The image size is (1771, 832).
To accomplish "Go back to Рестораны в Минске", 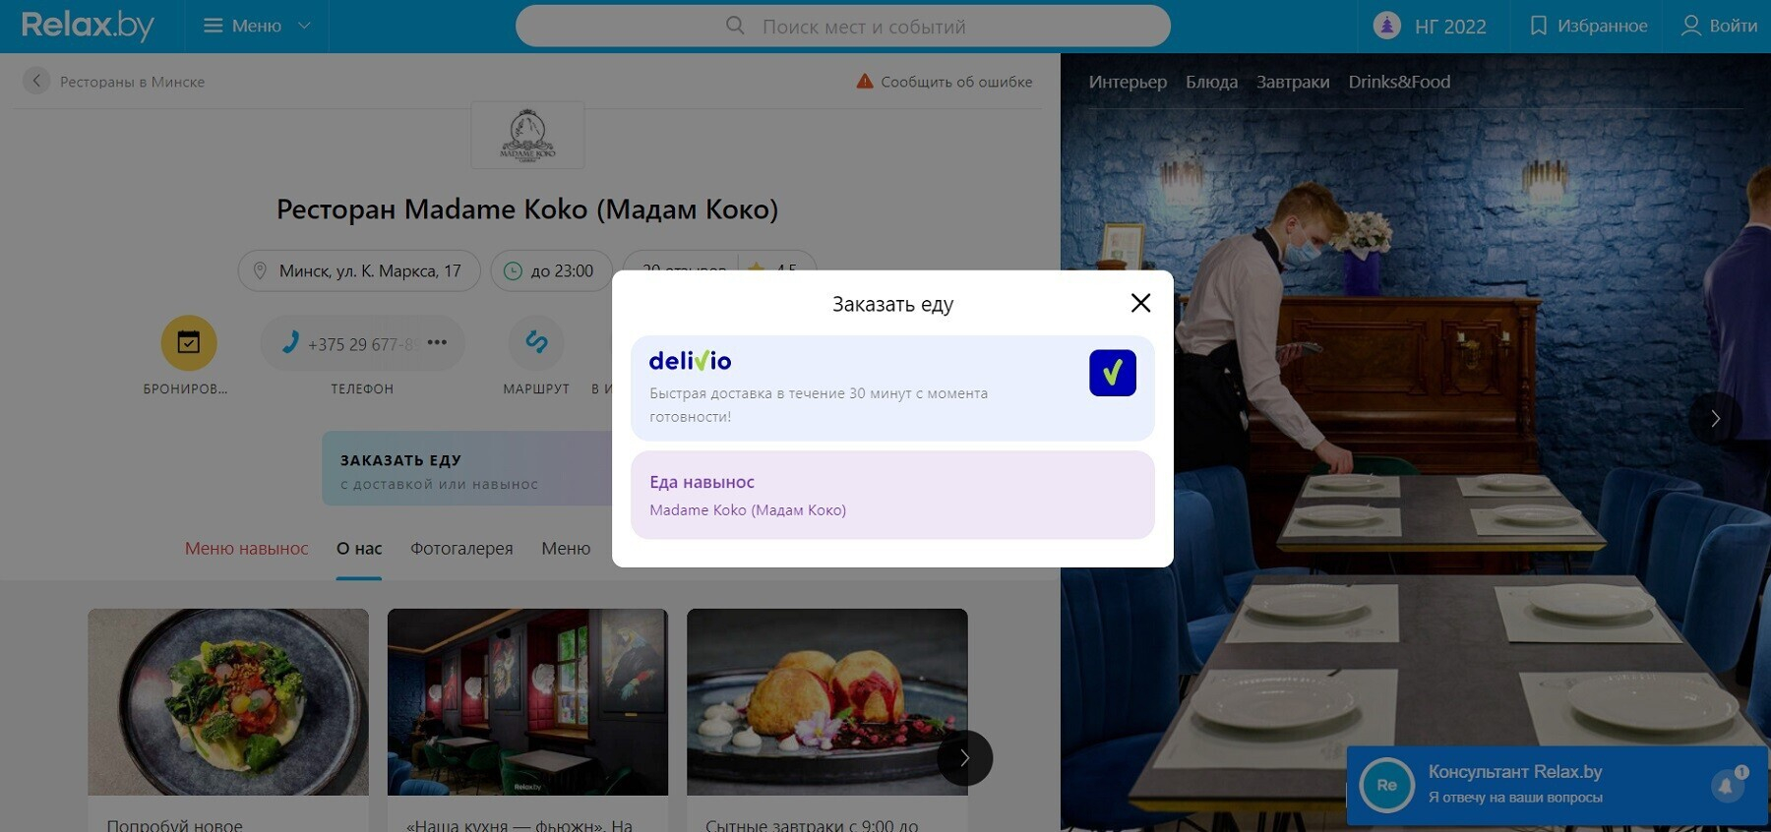I will point(36,82).
